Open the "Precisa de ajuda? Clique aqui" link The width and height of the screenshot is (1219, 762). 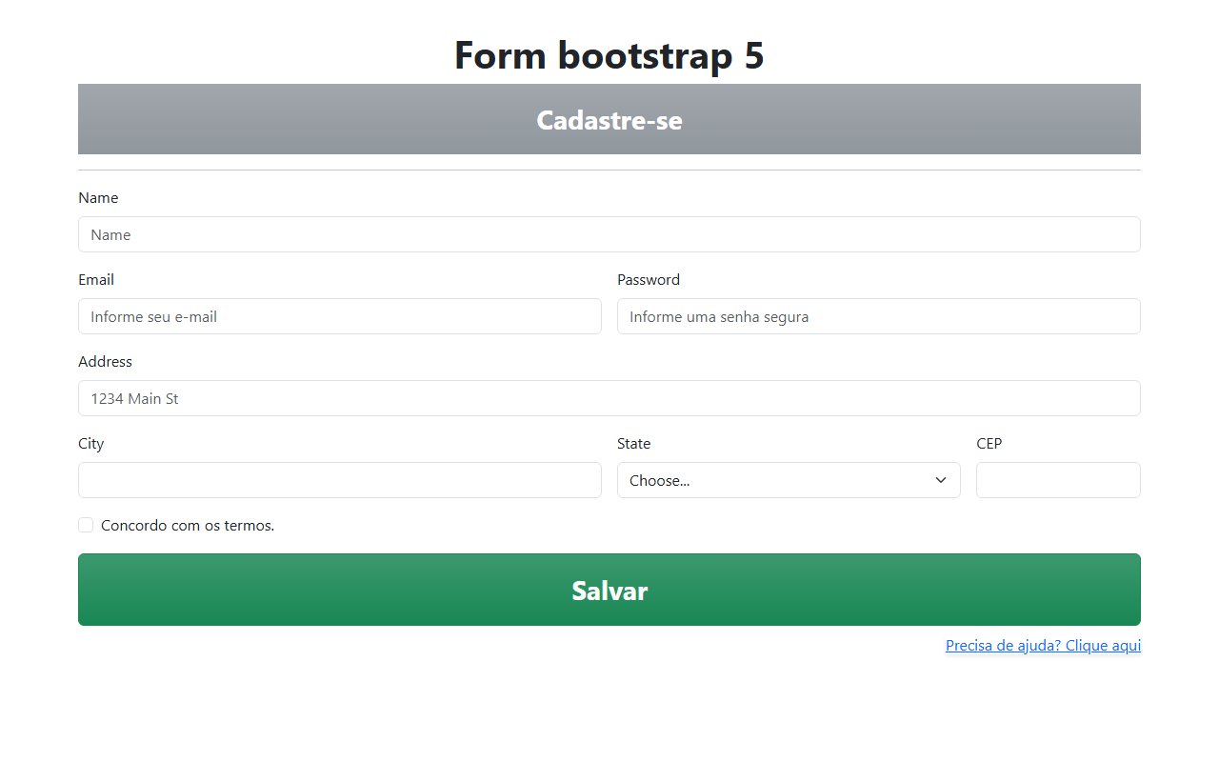[1043, 645]
